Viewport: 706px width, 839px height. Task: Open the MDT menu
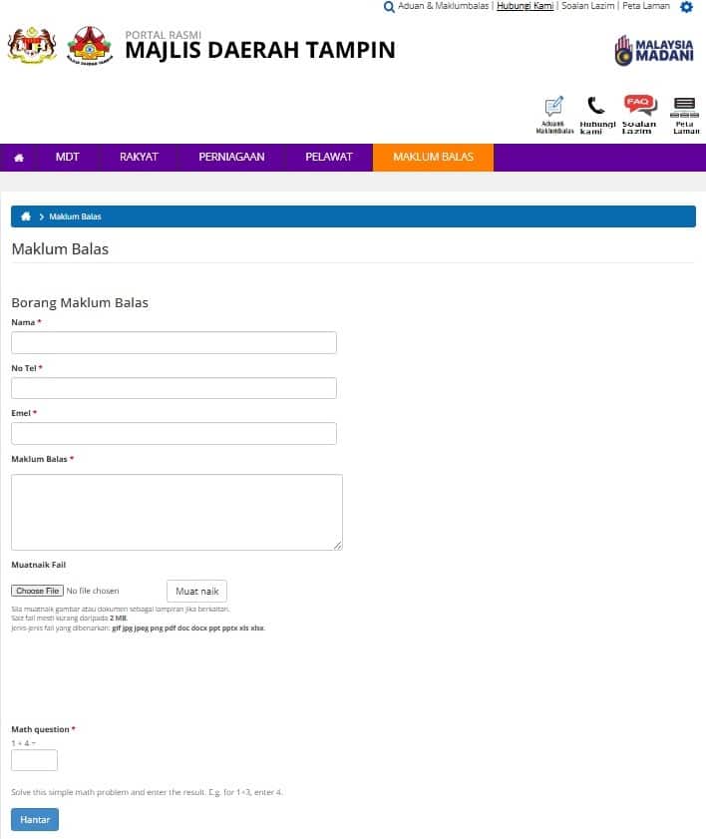[68, 158]
